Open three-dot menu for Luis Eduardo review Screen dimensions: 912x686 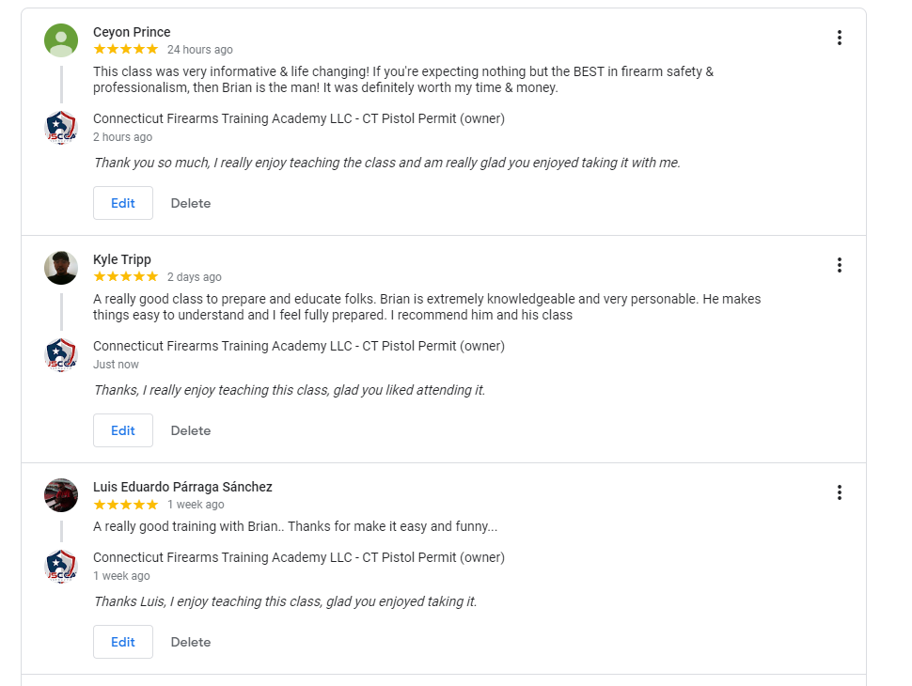click(839, 492)
